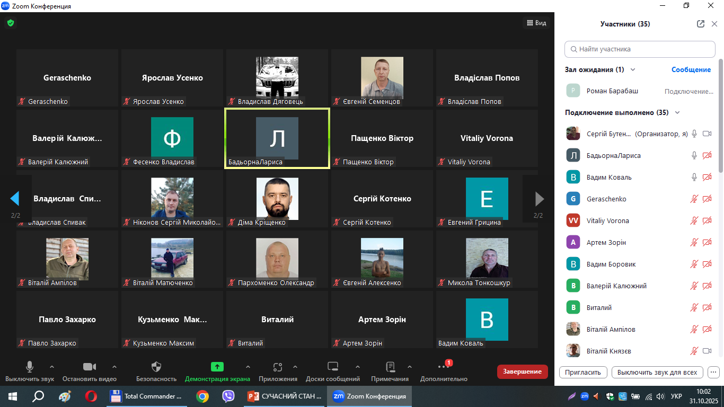
Task: Open the Приложения apps icon
Action: point(278,367)
